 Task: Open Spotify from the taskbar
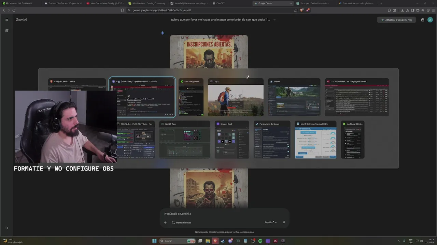point(260,241)
